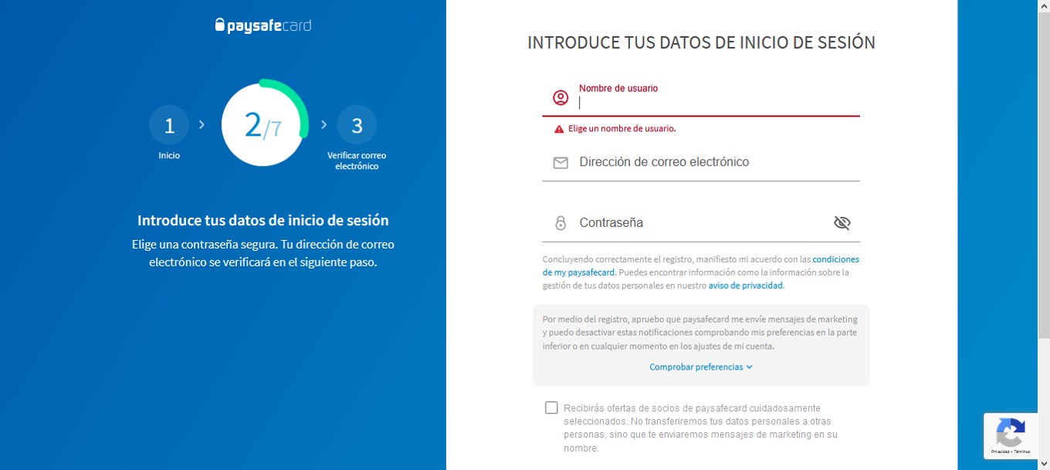Click the user profile icon beside Nombre de usuario
Screen dimensions: 1050x470
pyautogui.click(x=561, y=98)
